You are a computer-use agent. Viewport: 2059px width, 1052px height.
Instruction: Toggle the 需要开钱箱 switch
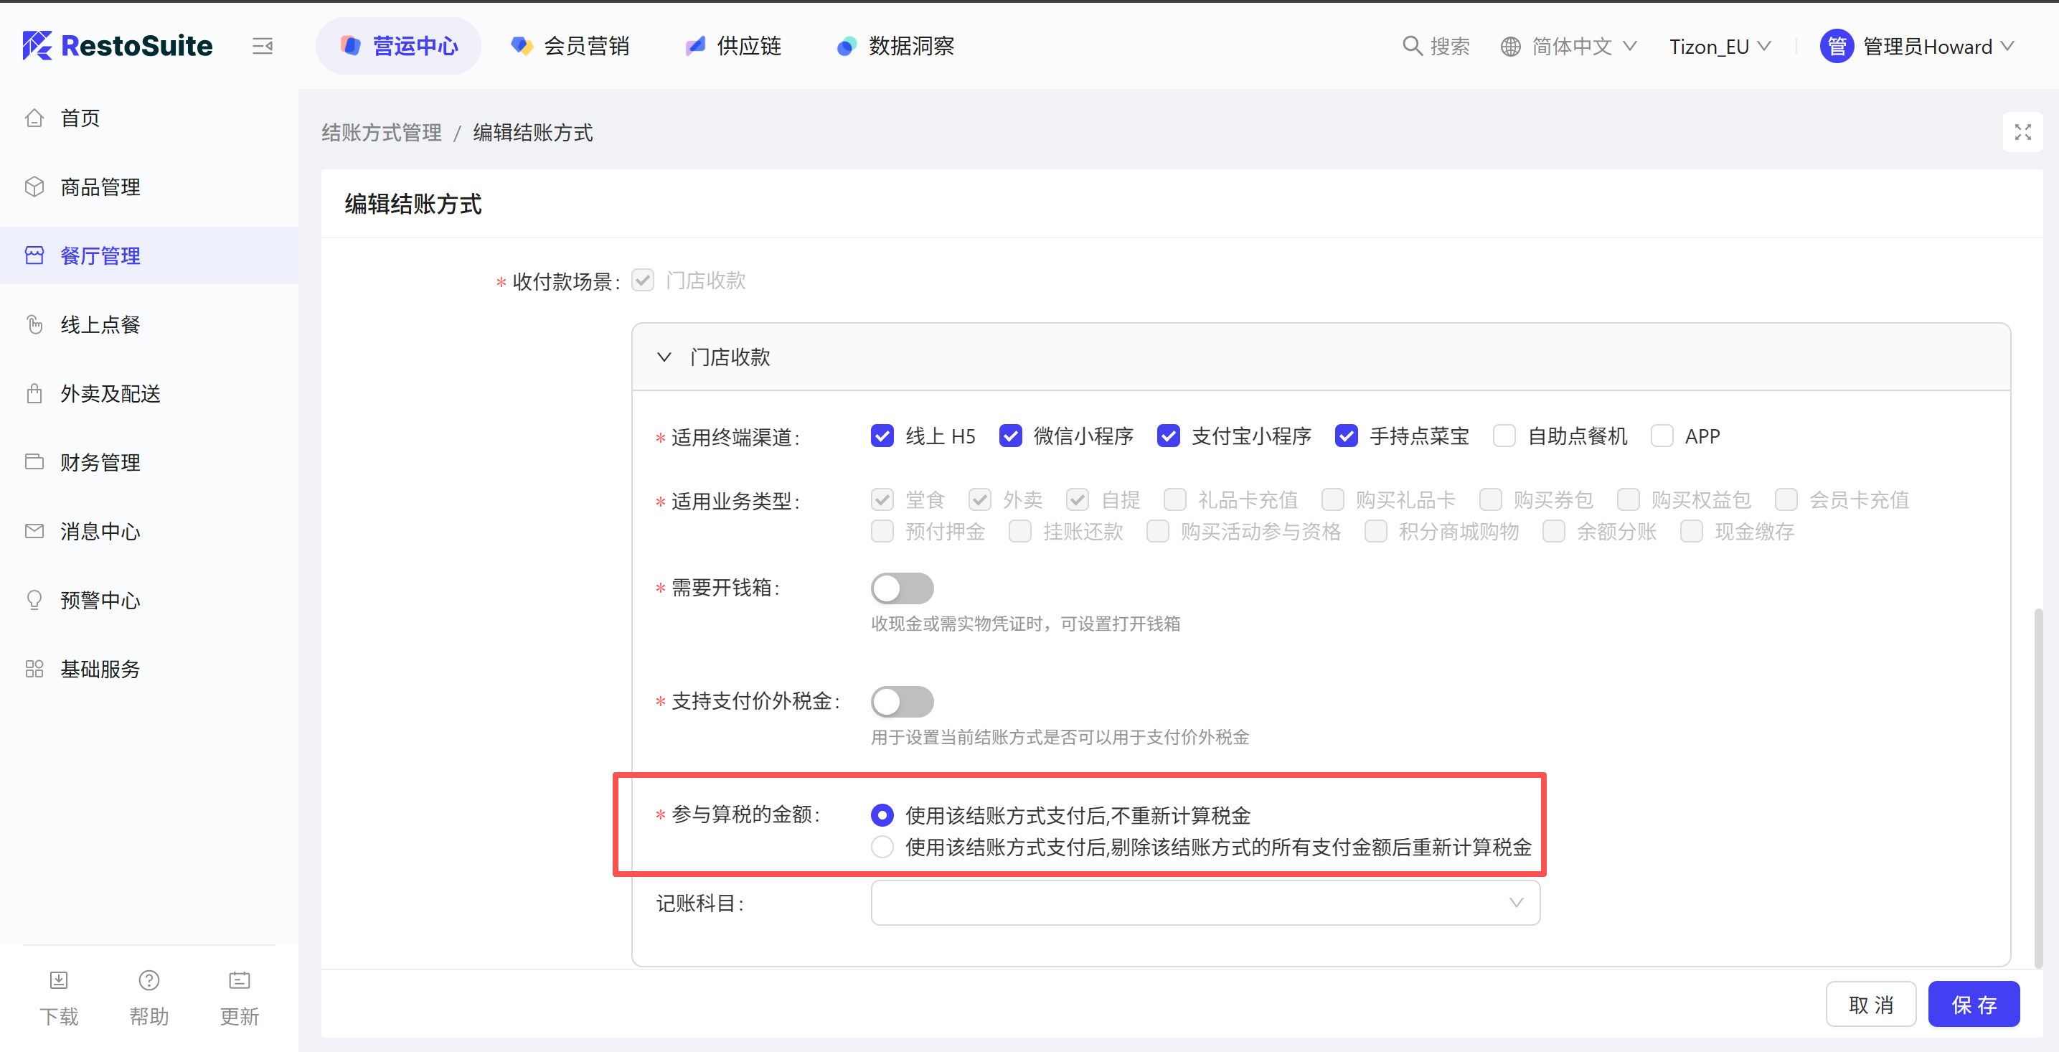tap(902, 588)
